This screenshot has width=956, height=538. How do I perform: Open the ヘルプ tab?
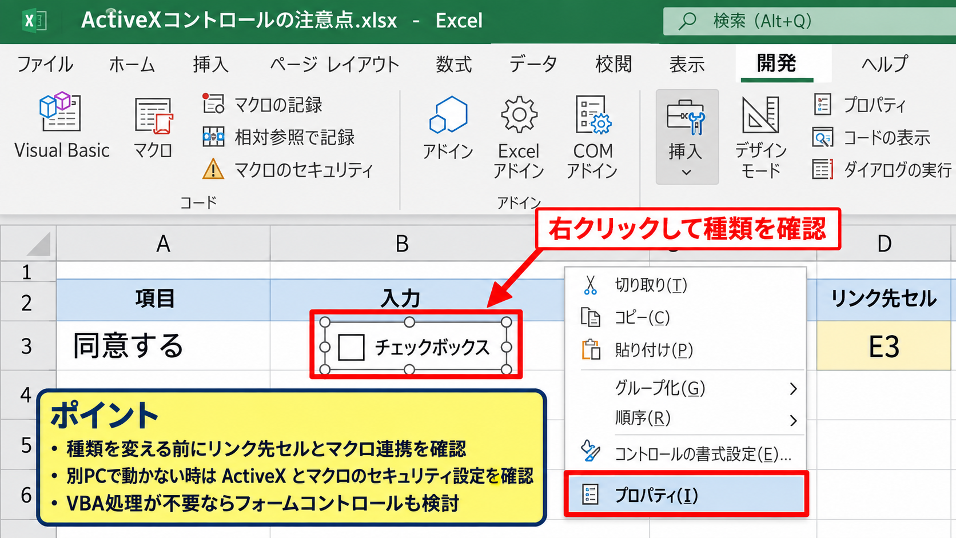tap(885, 64)
